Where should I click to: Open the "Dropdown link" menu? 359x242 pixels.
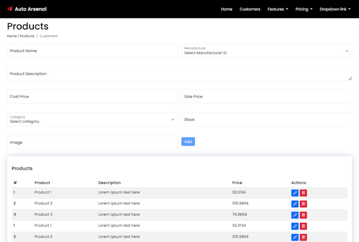coord(335,9)
